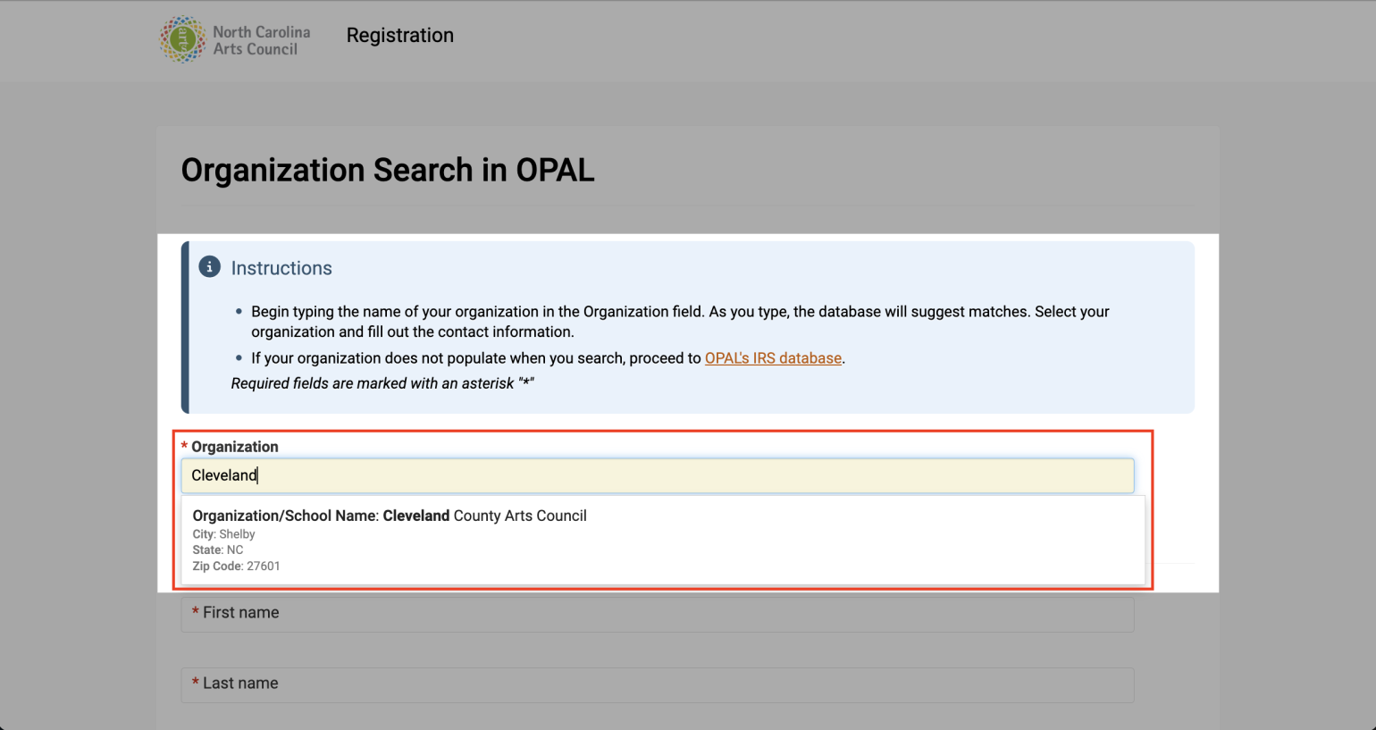Click the typed text Cleveland in the field
Screen dimensions: 1376x730
(223, 474)
